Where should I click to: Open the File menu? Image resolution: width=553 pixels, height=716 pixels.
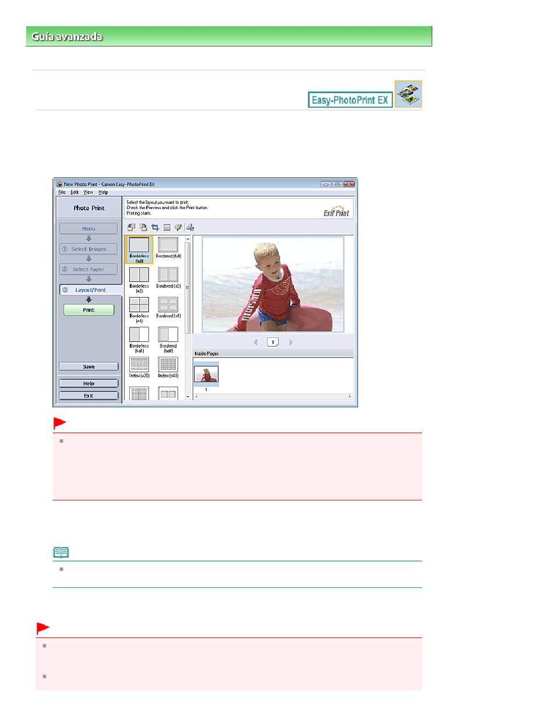[x=62, y=192]
